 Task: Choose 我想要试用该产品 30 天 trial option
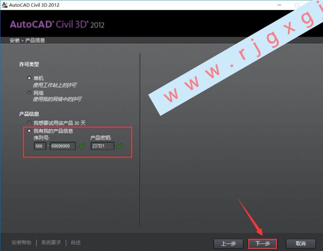pyautogui.click(x=29, y=123)
